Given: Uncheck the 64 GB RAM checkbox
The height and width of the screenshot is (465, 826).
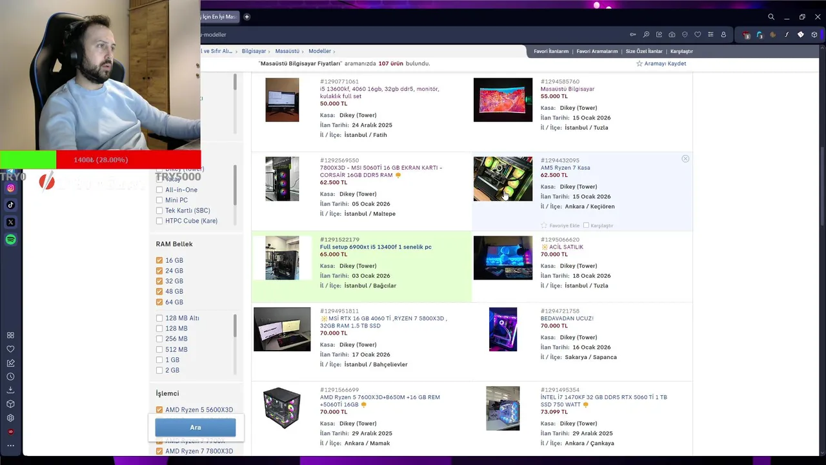Looking at the screenshot, I should pyautogui.click(x=159, y=302).
